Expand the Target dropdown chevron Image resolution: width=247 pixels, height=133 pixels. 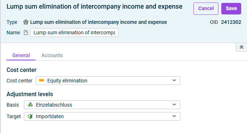point(174,116)
